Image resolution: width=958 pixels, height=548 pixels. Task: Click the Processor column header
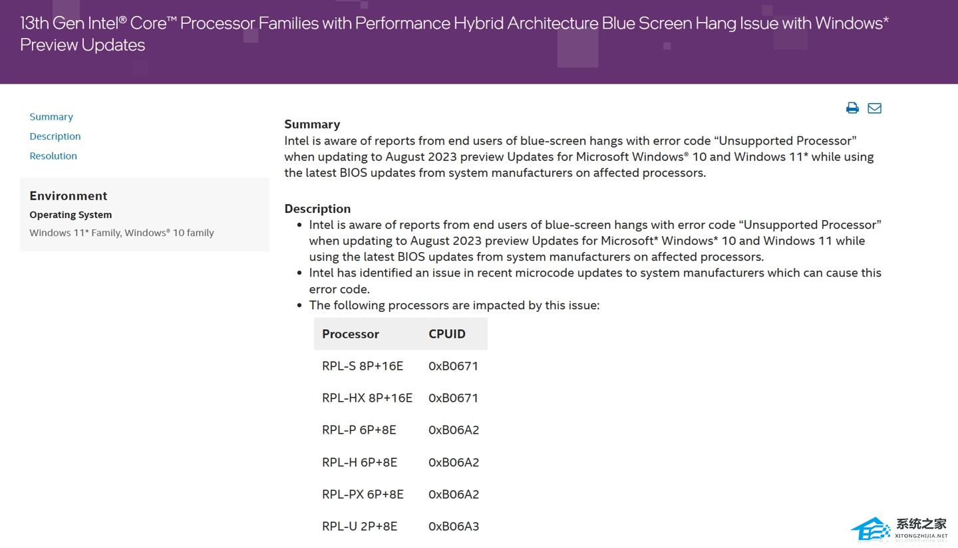(x=351, y=334)
